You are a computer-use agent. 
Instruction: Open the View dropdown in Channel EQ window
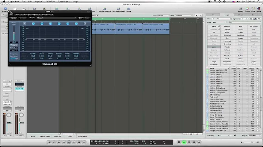[x=18, y=15]
